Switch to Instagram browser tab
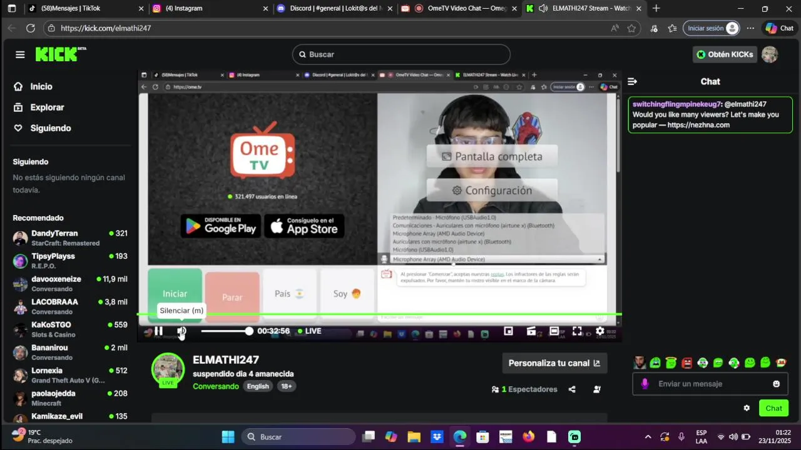 click(210, 9)
